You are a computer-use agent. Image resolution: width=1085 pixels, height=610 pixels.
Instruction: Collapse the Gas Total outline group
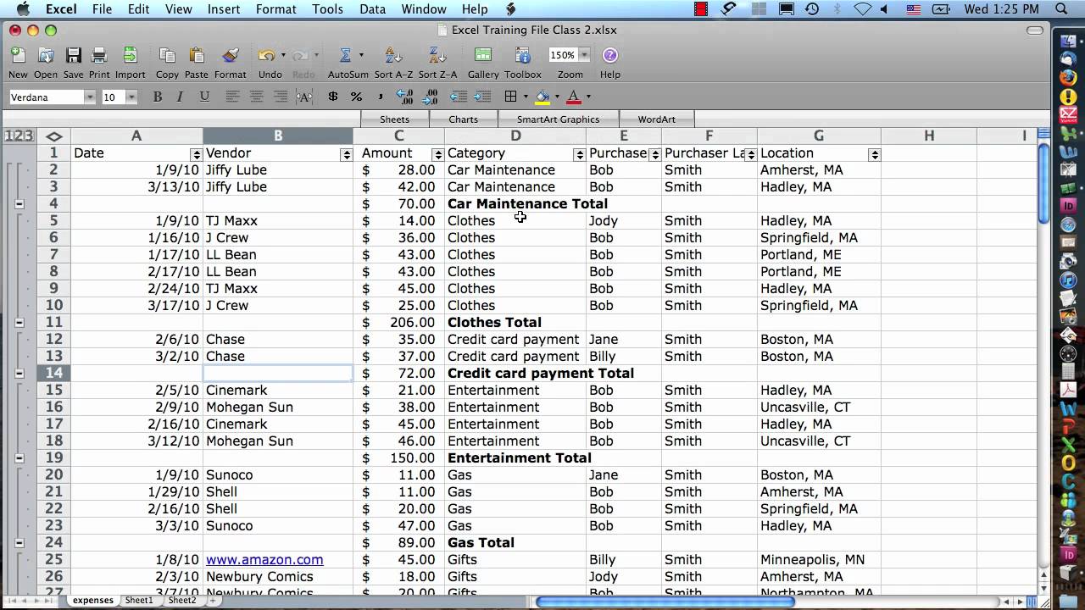point(19,543)
